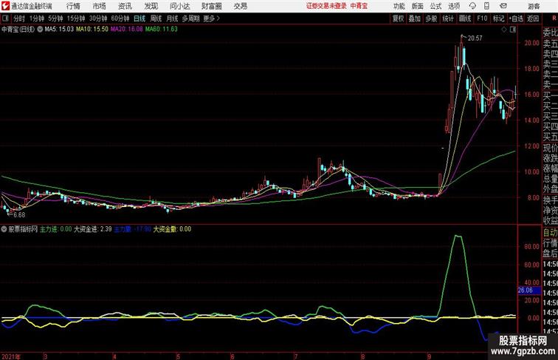Open the 问小达 menu
The height and width of the screenshot is (360, 558).
point(180,6)
